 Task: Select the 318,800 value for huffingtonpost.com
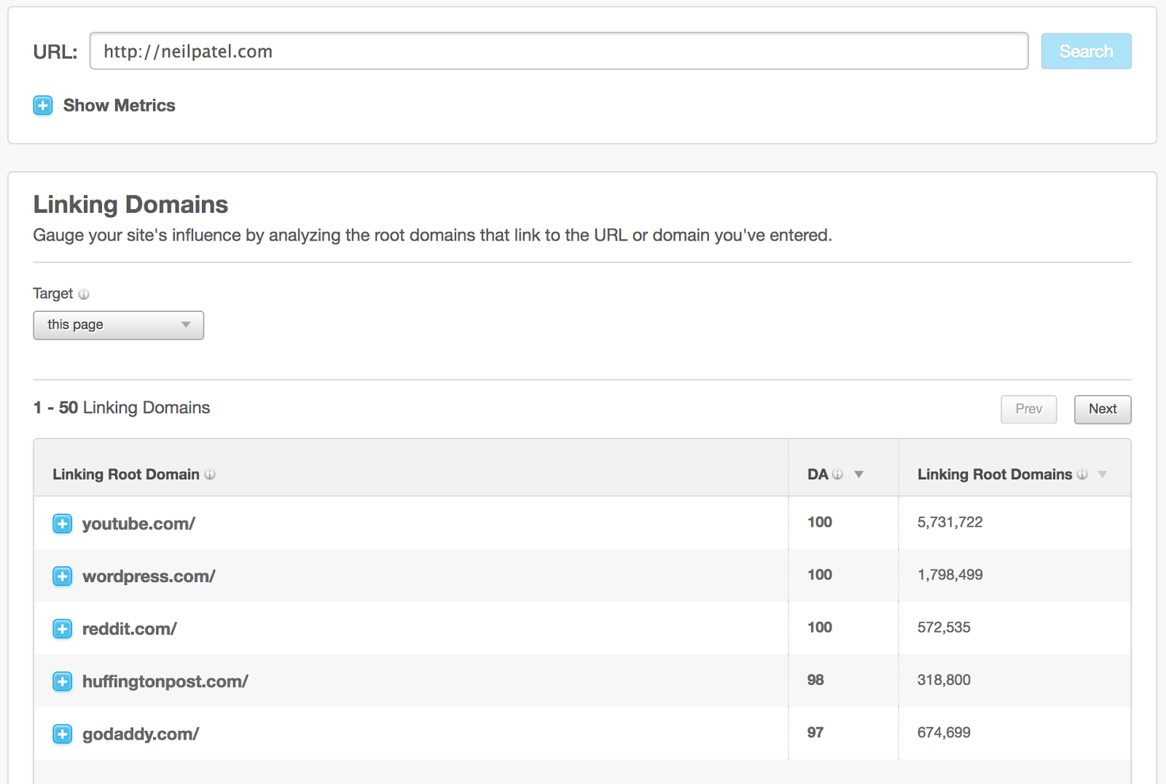point(944,680)
